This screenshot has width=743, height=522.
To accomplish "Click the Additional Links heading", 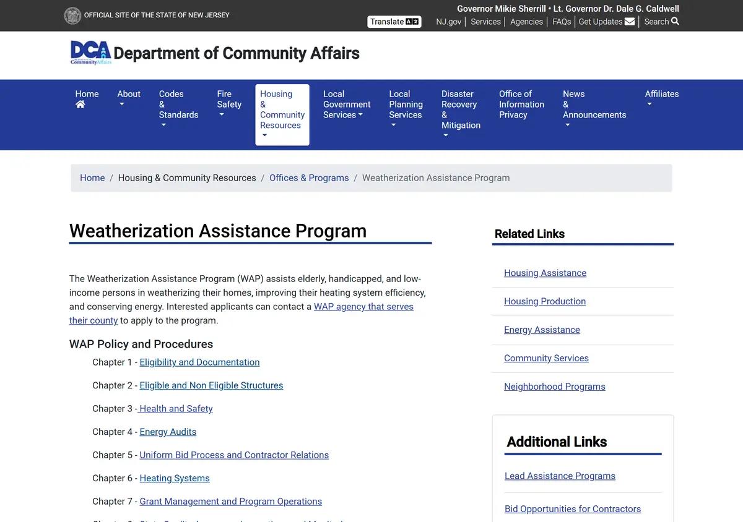I will click(557, 442).
